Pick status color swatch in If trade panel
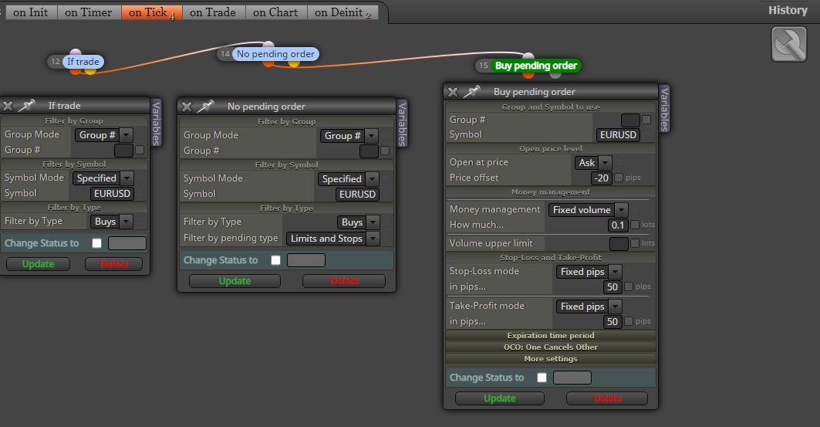820x427 pixels. [x=127, y=243]
